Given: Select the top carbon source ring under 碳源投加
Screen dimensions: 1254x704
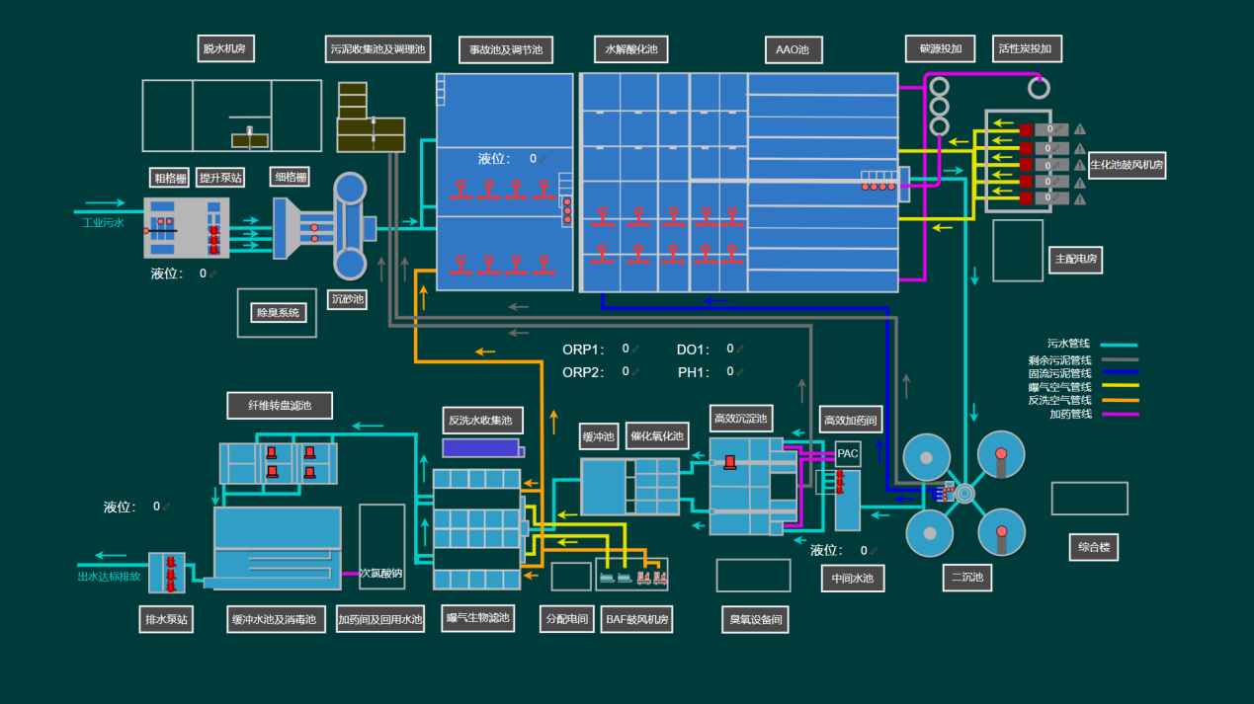Looking at the screenshot, I should 939,87.
